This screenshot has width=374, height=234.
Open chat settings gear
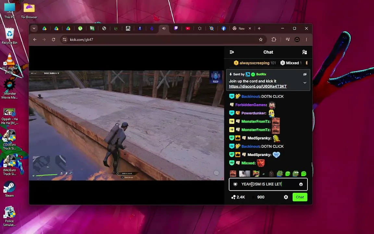[x=286, y=197]
